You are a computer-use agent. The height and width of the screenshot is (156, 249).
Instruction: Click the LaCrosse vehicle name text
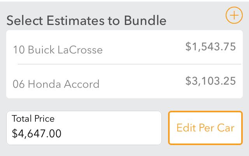(80, 50)
